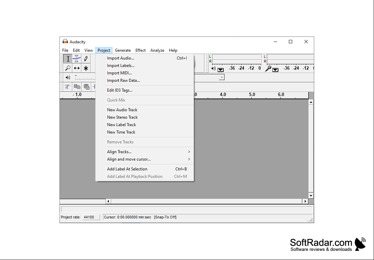Image resolution: width=374 pixels, height=260 pixels.
Task: Open the Edit menu
Action: pos(76,50)
